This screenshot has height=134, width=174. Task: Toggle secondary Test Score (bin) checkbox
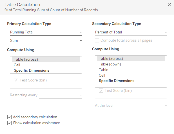click(101, 91)
